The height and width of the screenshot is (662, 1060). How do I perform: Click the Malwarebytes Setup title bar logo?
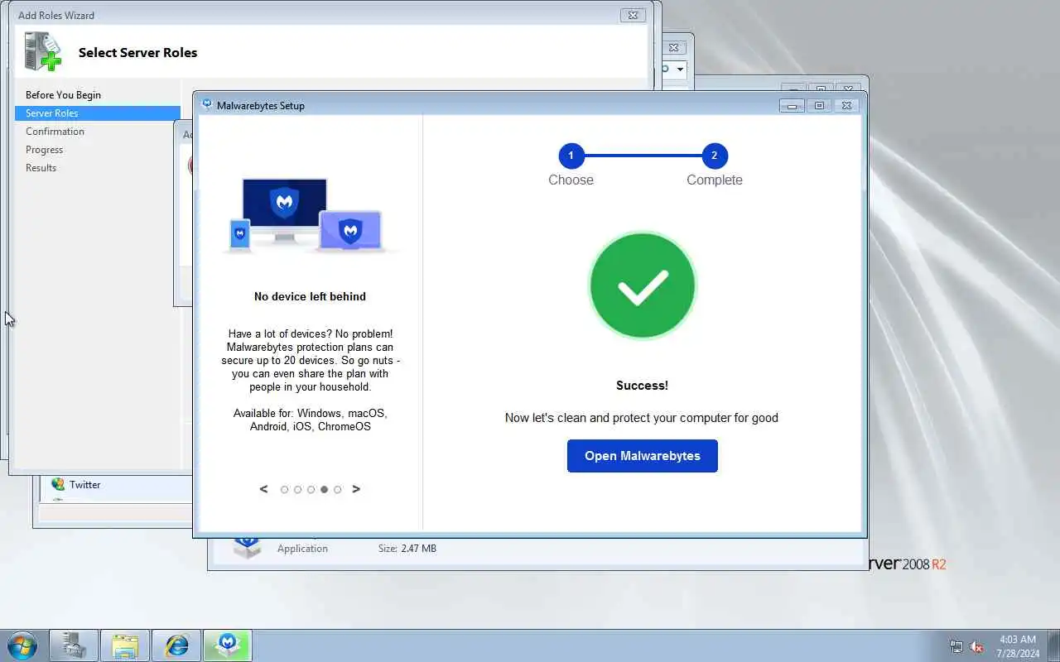click(x=207, y=105)
